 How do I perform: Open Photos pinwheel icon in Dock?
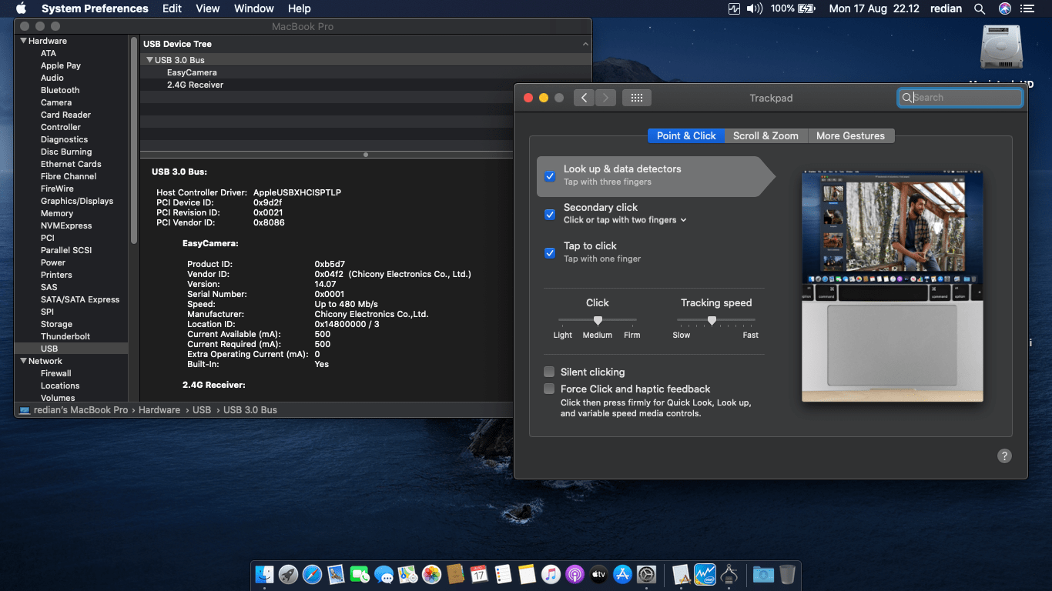(431, 574)
